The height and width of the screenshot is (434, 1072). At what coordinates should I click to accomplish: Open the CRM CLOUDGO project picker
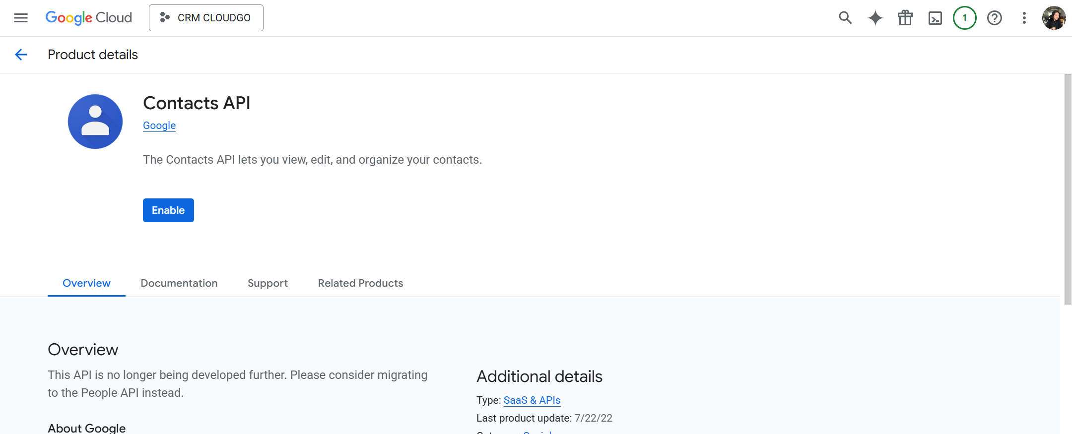click(x=206, y=18)
